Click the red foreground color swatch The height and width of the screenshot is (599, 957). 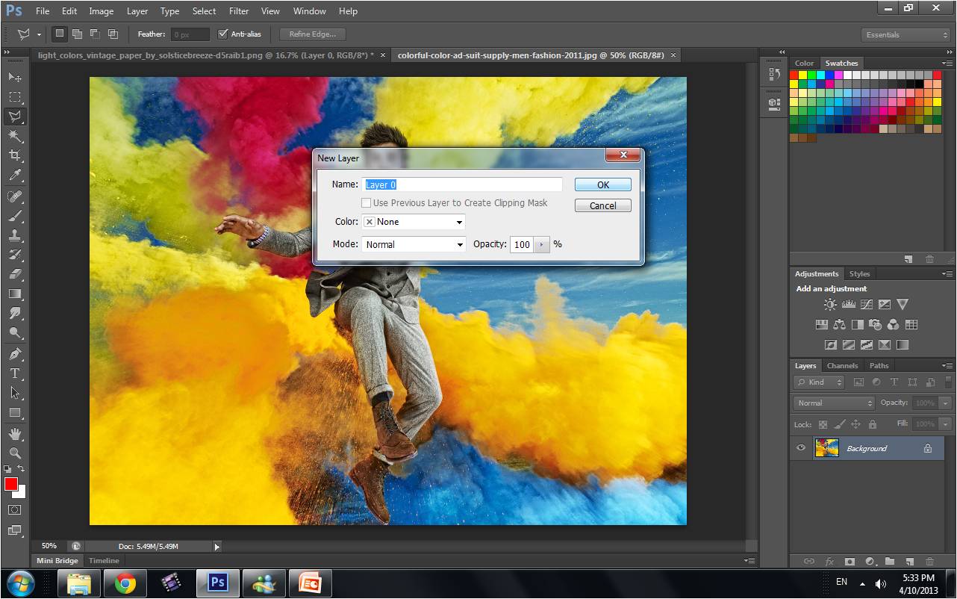click(11, 485)
